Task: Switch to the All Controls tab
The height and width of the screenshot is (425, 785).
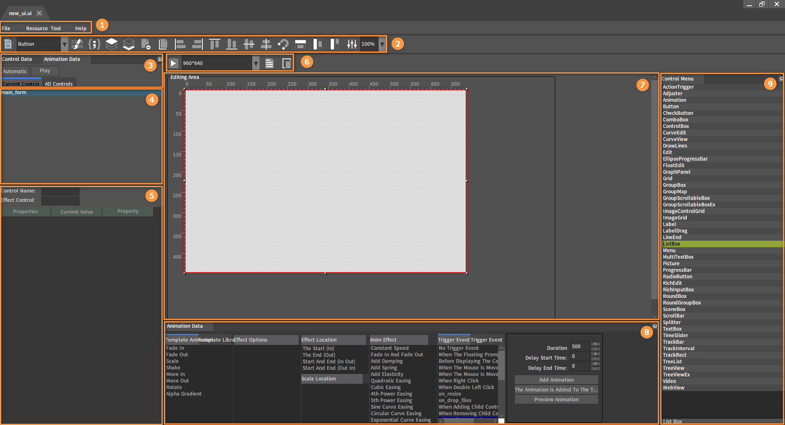Action: point(59,84)
